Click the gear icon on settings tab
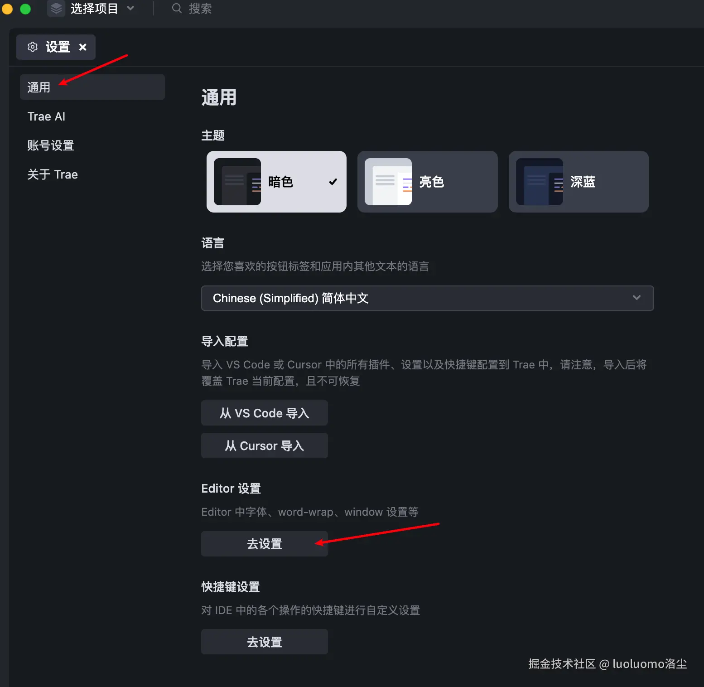 click(x=33, y=47)
